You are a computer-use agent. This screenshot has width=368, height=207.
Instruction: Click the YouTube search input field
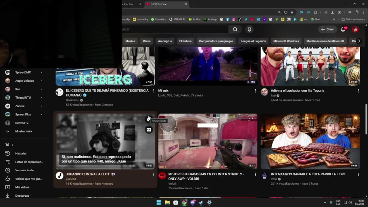coord(175,29)
